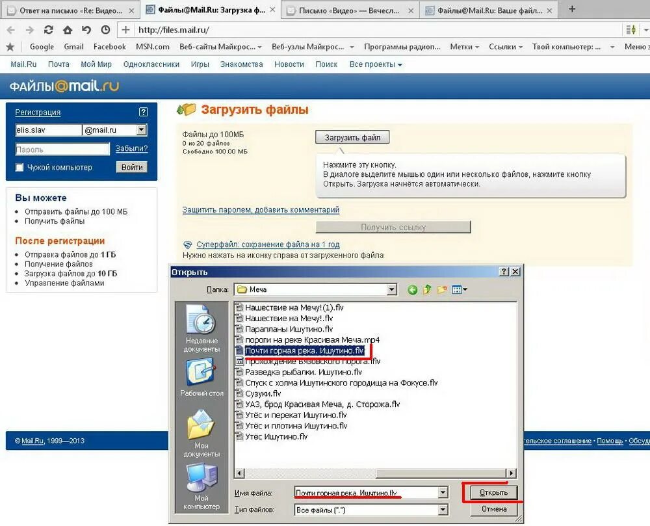Click the address bar URL field
Image resolution: width=650 pixels, height=526 pixels.
tap(378, 30)
